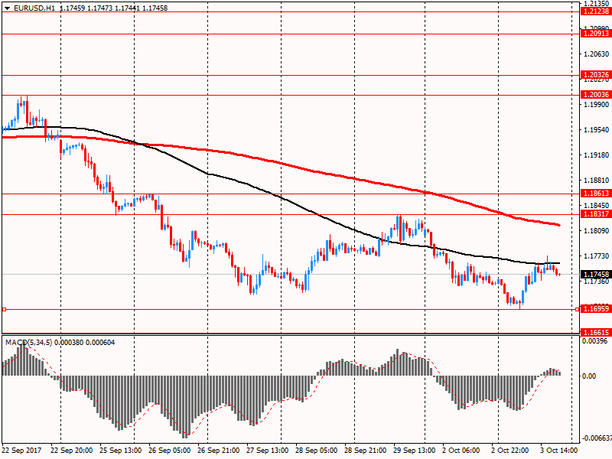Click the 25 Sep 13:00 time label
Viewport: 612px width, 459px height.
coord(121,451)
